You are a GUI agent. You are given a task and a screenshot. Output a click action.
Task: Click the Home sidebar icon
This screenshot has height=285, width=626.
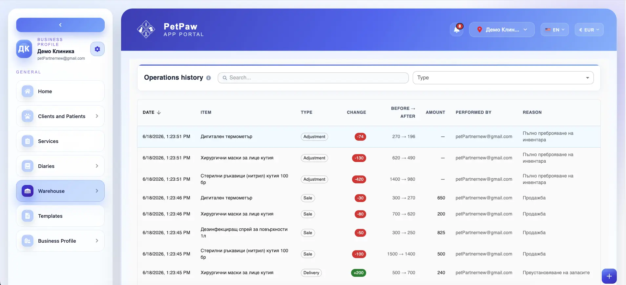point(28,91)
